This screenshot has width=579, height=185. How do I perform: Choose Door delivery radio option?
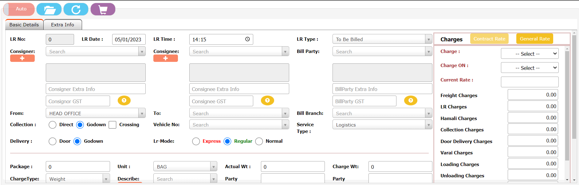point(53,141)
